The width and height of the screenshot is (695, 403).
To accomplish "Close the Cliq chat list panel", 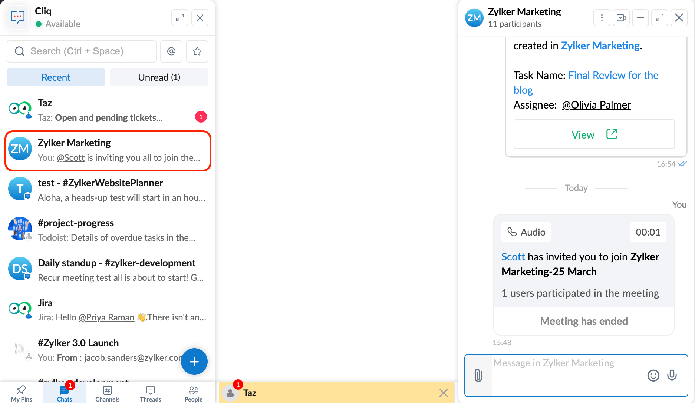I will (200, 18).
